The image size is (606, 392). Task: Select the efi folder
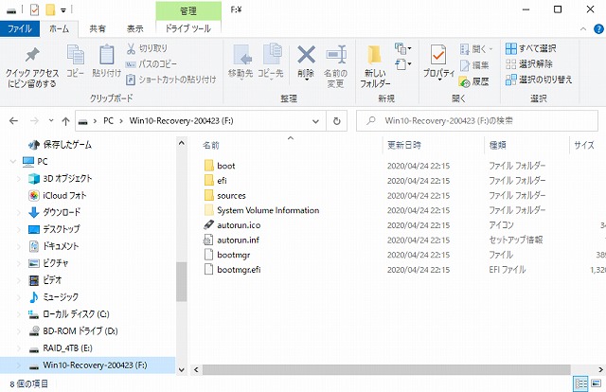(216, 181)
